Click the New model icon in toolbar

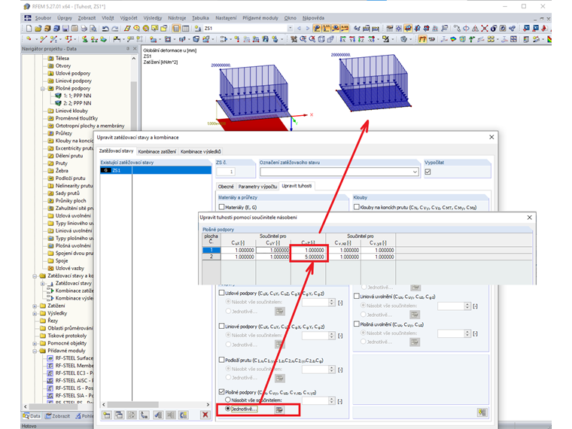[x=29, y=28]
